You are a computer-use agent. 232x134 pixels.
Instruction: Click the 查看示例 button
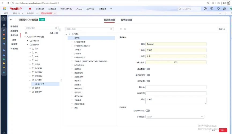coord(222,29)
